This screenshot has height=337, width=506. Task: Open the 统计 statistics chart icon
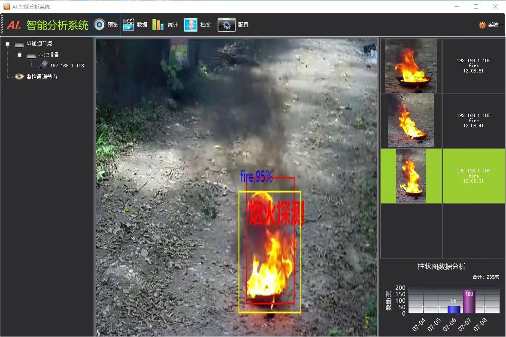(158, 25)
